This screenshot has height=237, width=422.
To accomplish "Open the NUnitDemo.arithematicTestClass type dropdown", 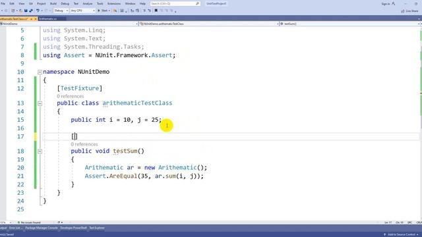I will coord(208,24).
